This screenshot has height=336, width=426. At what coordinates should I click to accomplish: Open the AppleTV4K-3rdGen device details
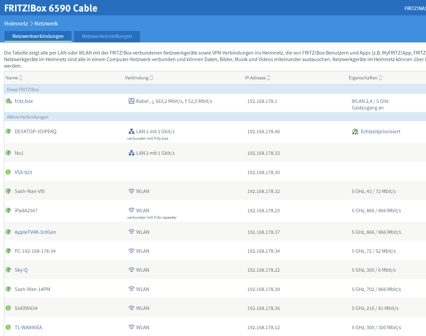click(35, 232)
